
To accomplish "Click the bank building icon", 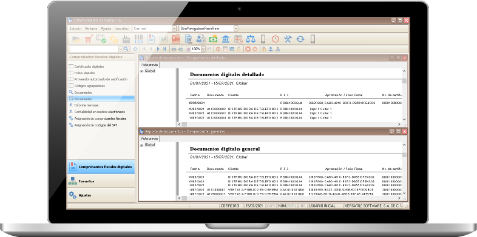I will pos(226,39).
